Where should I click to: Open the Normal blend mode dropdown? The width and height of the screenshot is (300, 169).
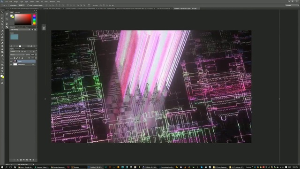coord(17,55)
